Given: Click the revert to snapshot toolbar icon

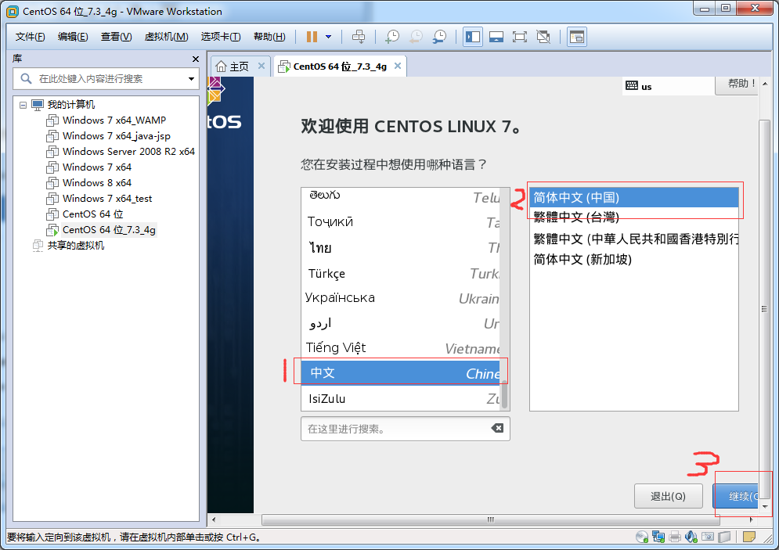Looking at the screenshot, I should [x=416, y=37].
